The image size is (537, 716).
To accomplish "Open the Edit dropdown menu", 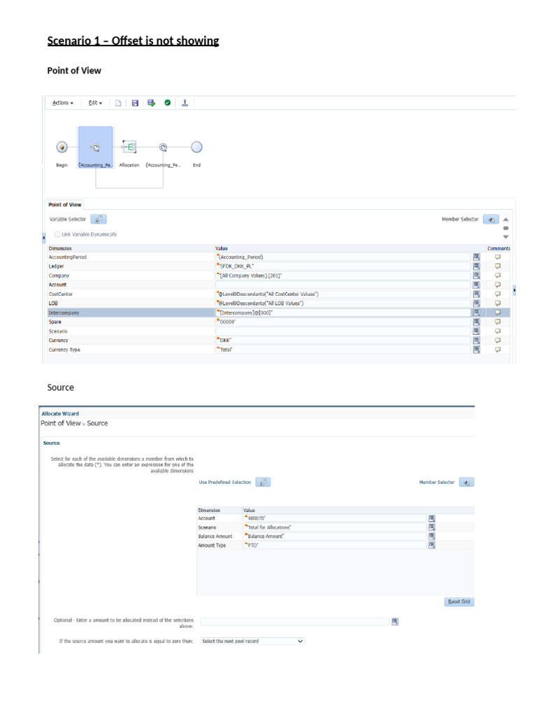I will click(x=95, y=103).
